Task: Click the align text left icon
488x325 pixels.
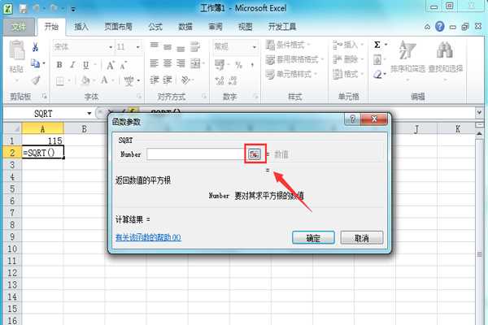Action: 155,63
